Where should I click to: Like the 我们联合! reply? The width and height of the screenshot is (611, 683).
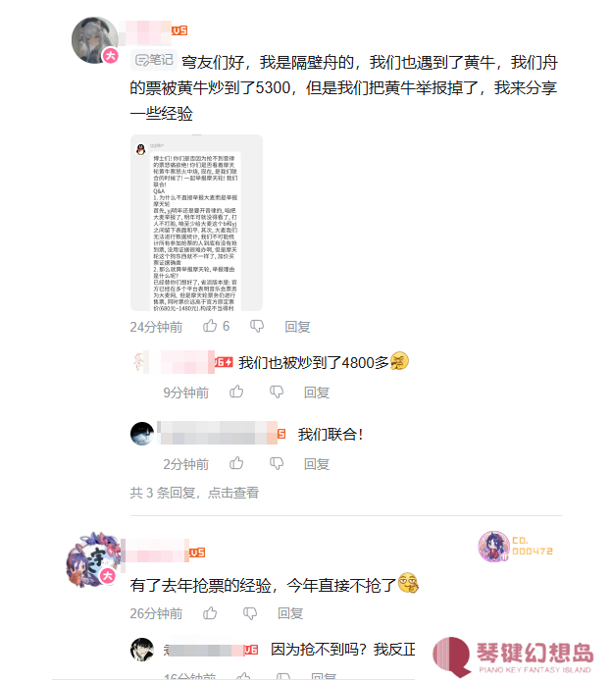coord(236,463)
